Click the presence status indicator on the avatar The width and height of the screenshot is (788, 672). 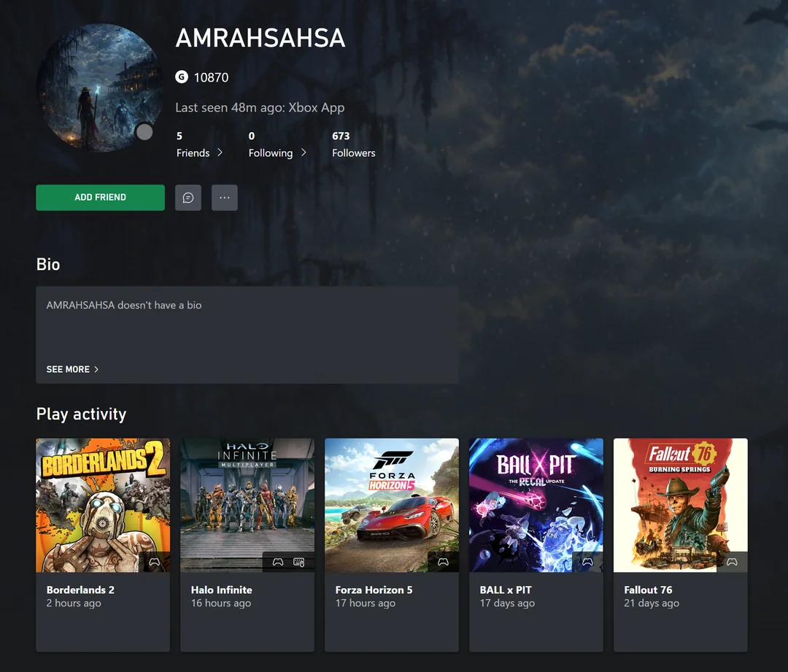coord(144,132)
